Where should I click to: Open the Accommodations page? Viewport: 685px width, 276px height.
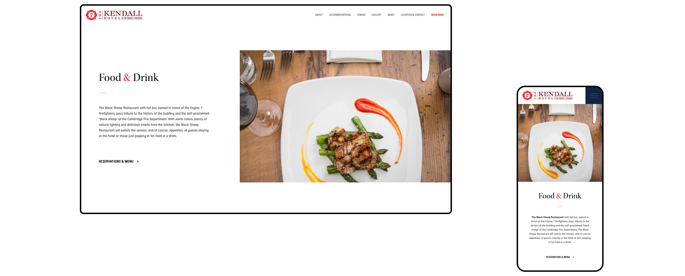point(340,15)
